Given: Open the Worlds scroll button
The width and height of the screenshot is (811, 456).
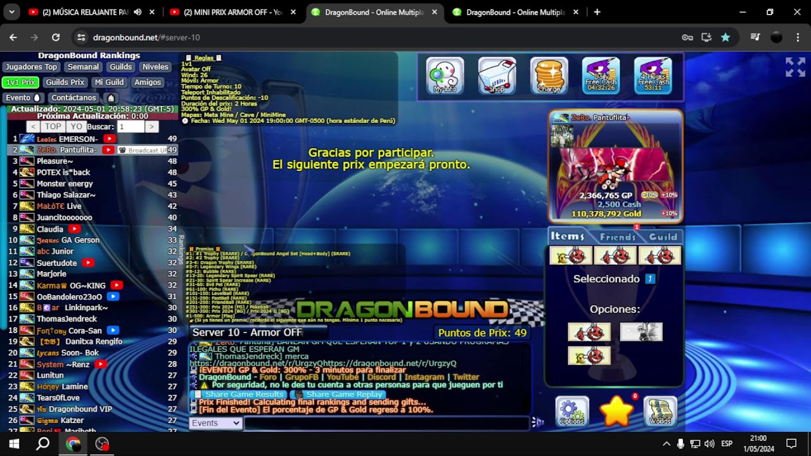Looking at the screenshot, I should point(660,412).
